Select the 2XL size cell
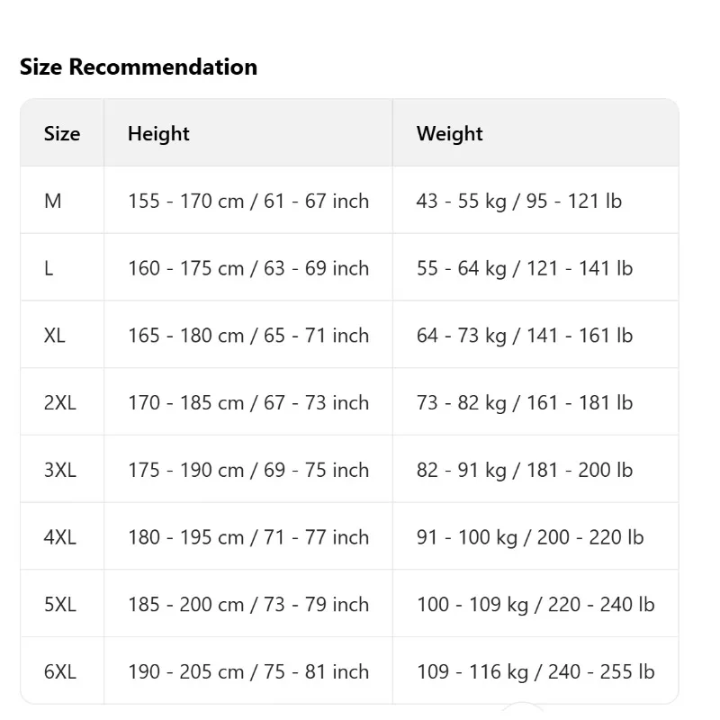The width and height of the screenshot is (720, 720). [x=60, y=402]
